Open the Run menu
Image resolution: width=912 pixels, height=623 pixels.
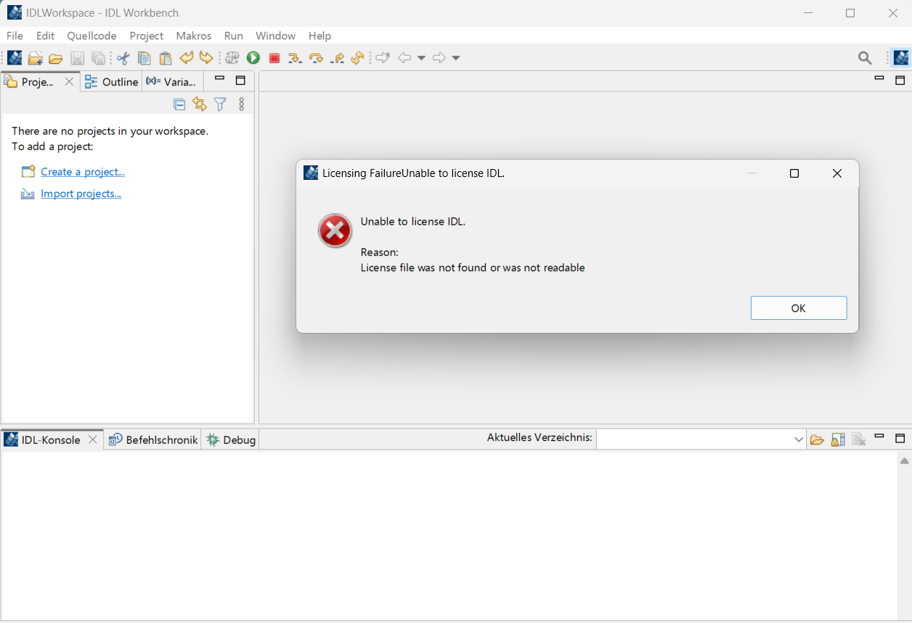tap(234, 36)
